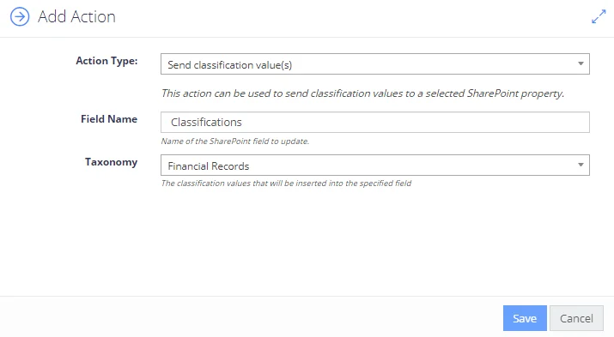614x337 pixels.
Task: Click the caret arrow on Taxonomy dropdown
Action: (581, 165)
